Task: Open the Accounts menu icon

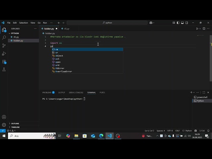Action: (x=4, y=117)
